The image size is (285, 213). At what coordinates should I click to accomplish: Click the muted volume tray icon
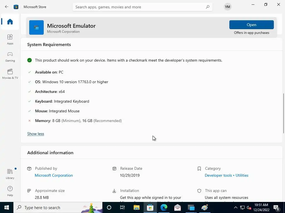249,207
